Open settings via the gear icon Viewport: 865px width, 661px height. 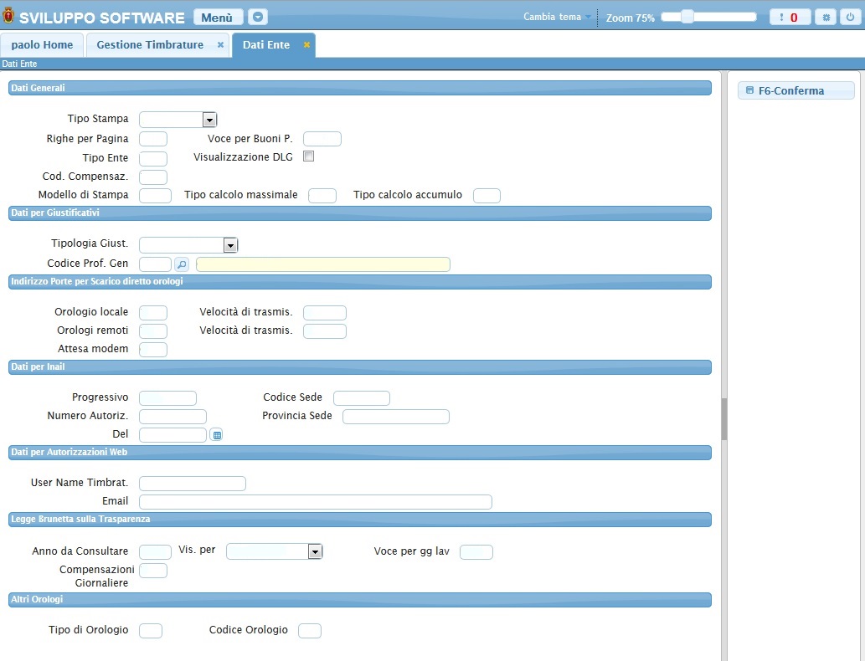[x=825, y=17]
